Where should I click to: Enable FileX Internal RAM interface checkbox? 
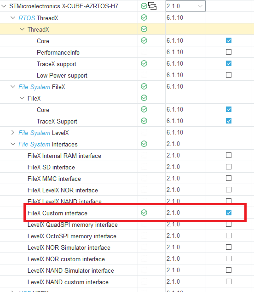coord(229,155)
